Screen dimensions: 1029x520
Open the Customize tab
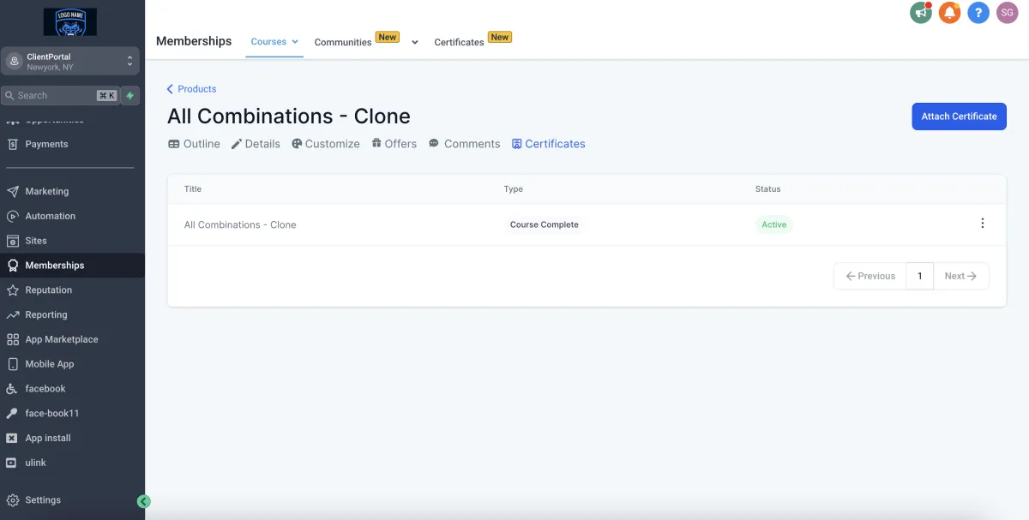click(x=326, y=144)
